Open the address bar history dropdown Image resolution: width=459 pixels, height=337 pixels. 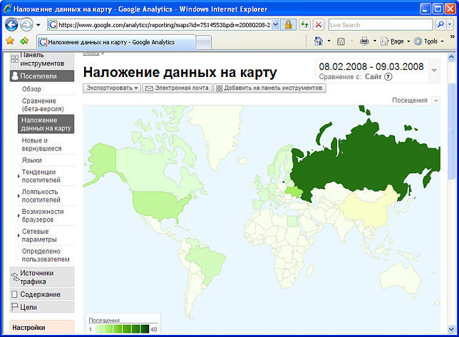(x=275, y=25)
